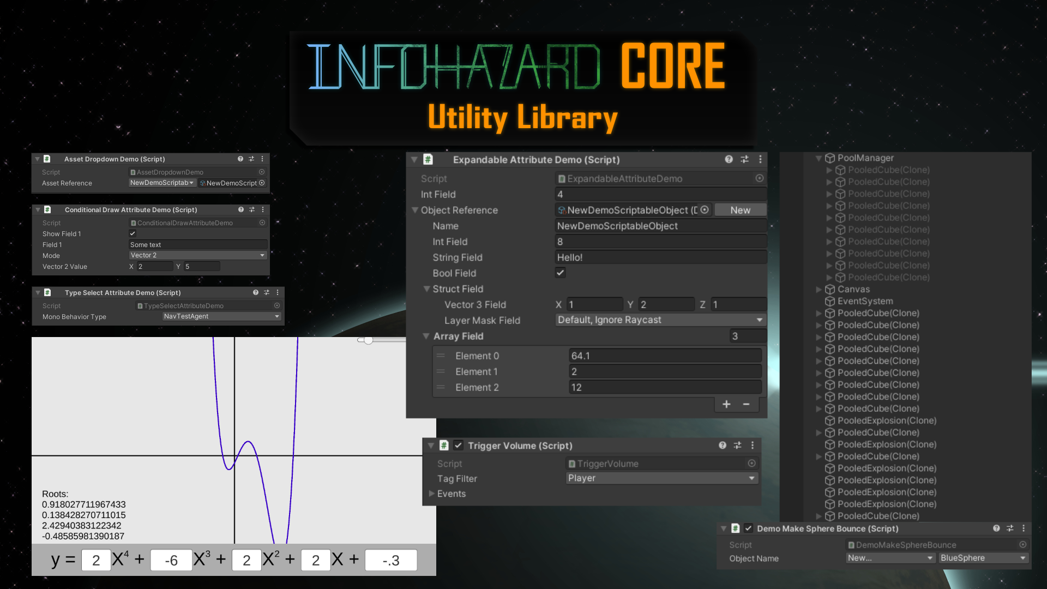Open presets for Trigger Volume component
Viewport: 1047px width, 589px height.
[x=738, y=445]
